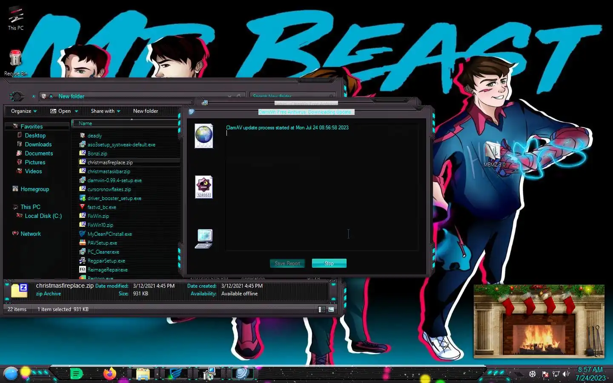Sort by the Name column header
The image size is (613, 383).
[125, 123]
